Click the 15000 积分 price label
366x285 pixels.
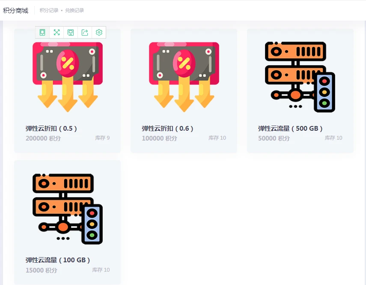41,270
